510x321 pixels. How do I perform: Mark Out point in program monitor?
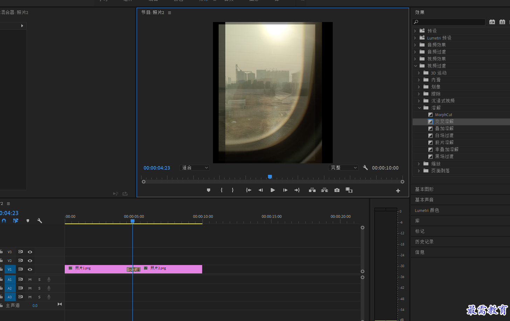pos(233,190)
